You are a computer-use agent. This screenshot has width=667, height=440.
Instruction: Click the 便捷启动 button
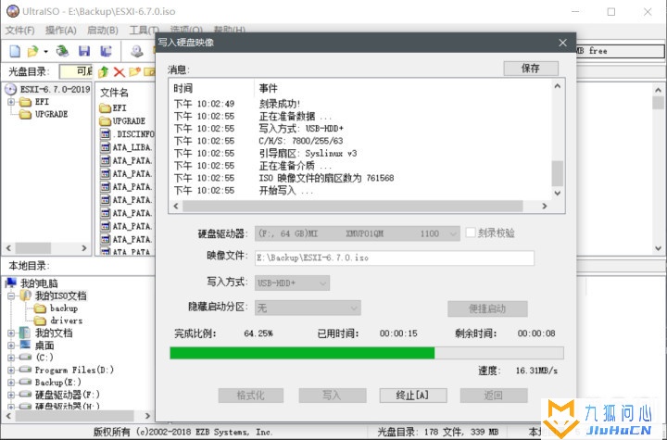[487, 309]
